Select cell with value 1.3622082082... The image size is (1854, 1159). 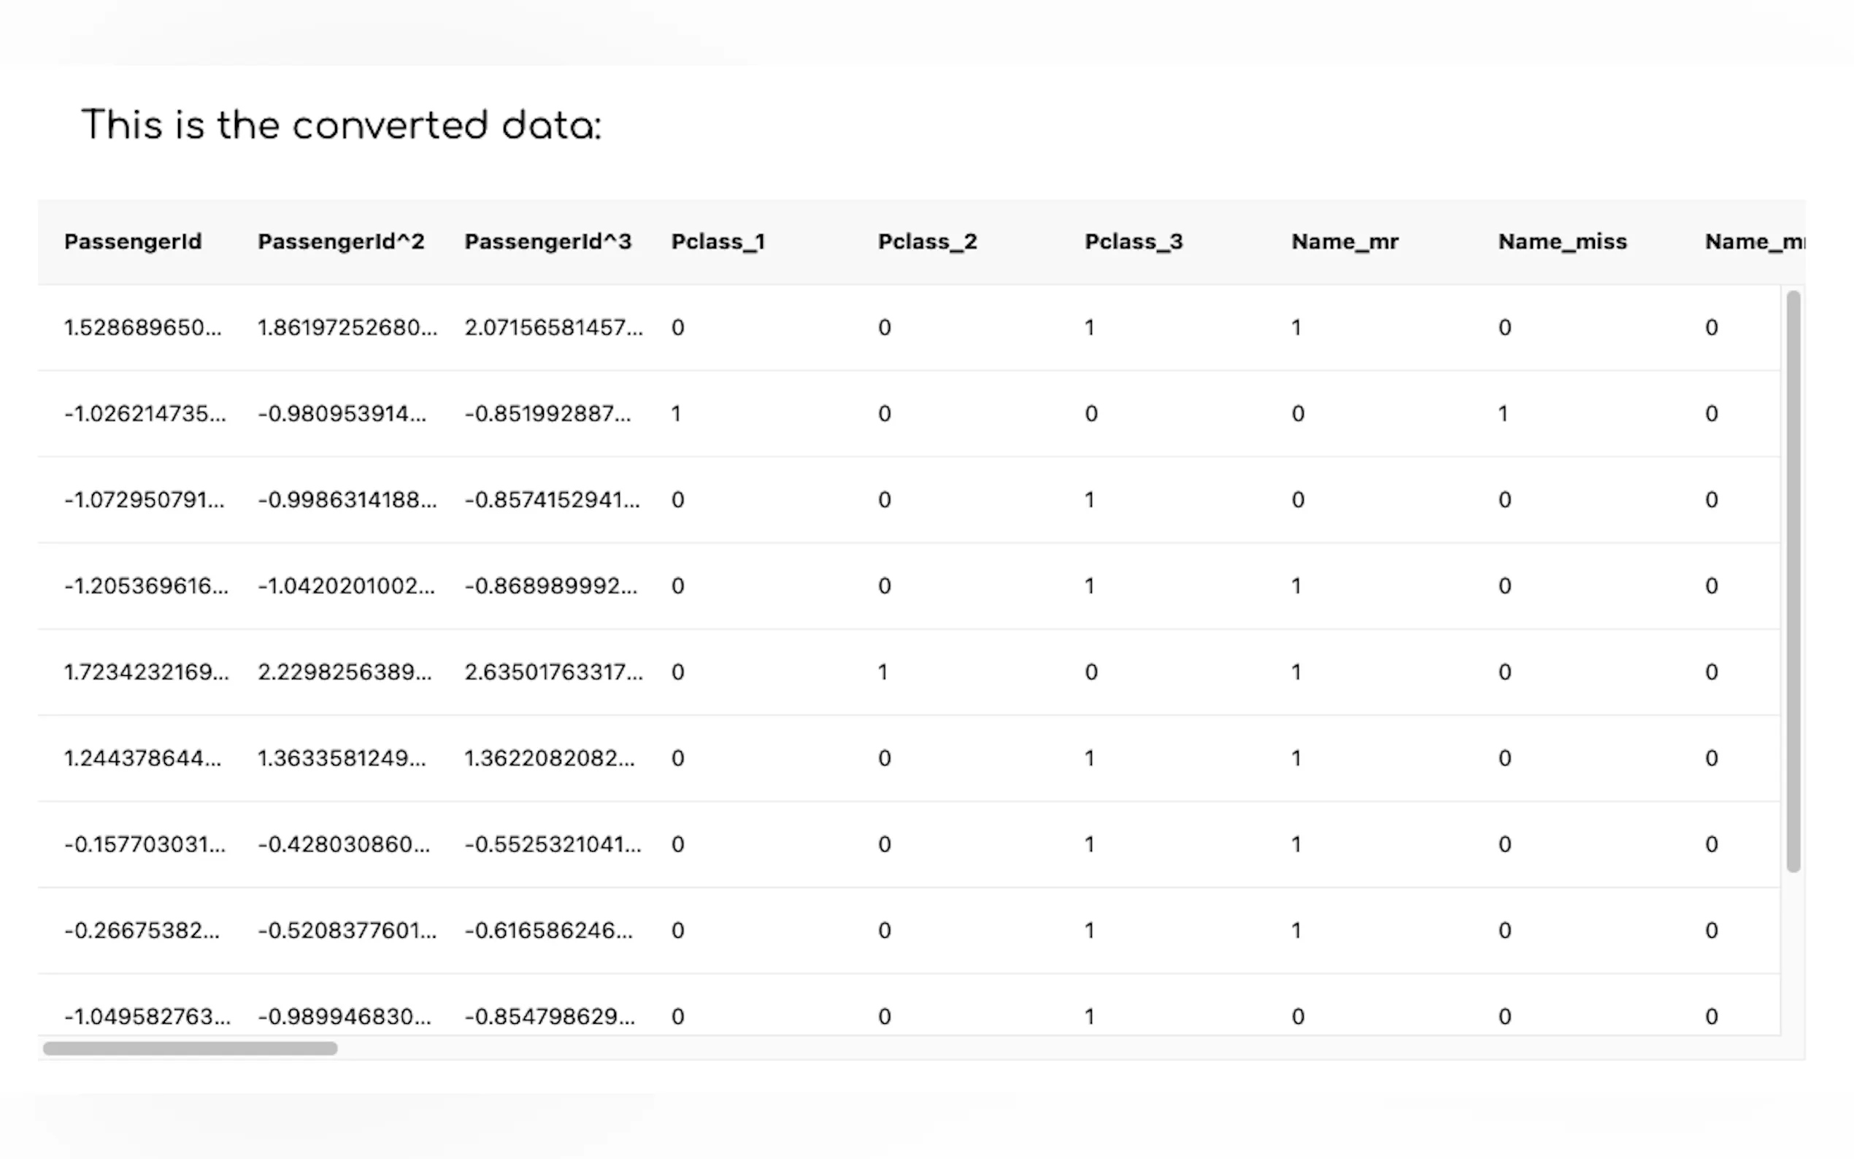coord(550,758)
